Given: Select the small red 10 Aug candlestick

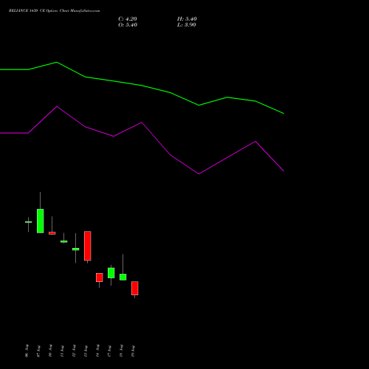Looking at the screenshot, I should pos(52,232).
